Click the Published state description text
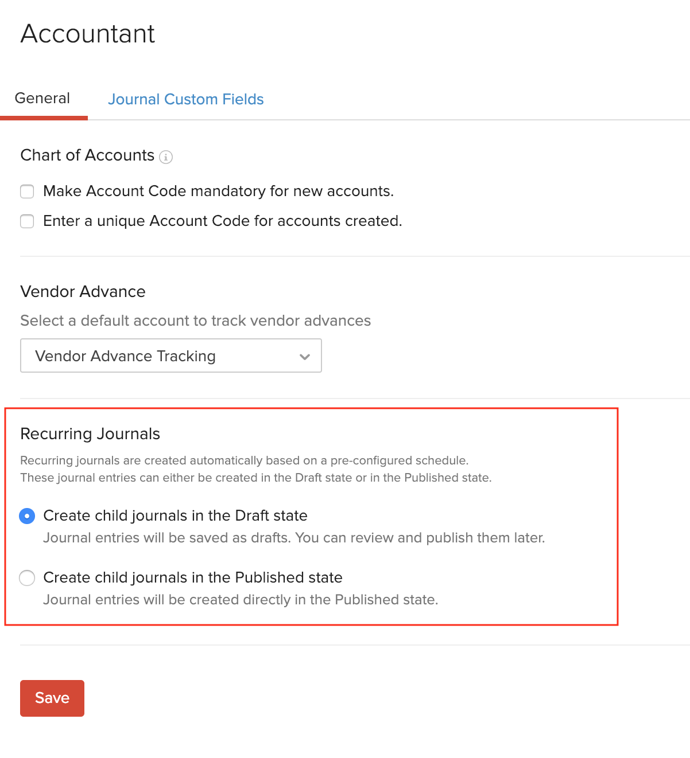This screenshot has width=690, height=758. tap(240, 600)
